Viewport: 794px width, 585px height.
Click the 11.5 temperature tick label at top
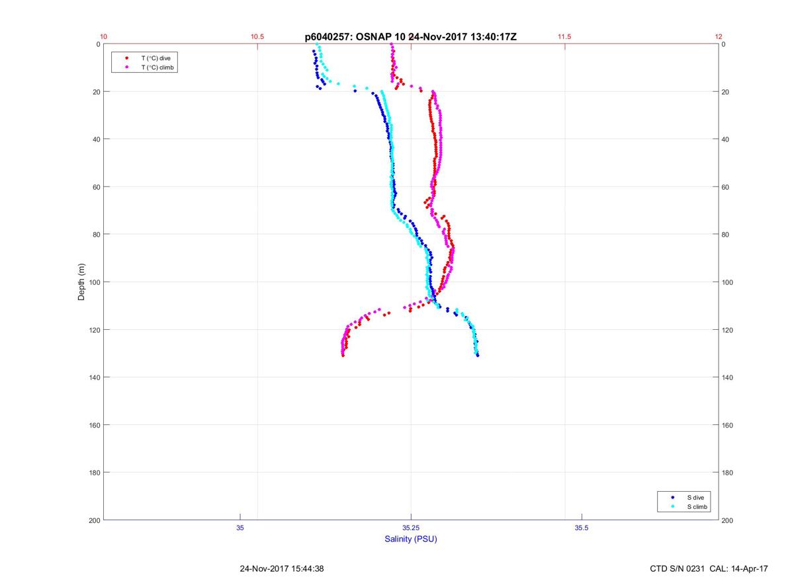coord(564,37)
